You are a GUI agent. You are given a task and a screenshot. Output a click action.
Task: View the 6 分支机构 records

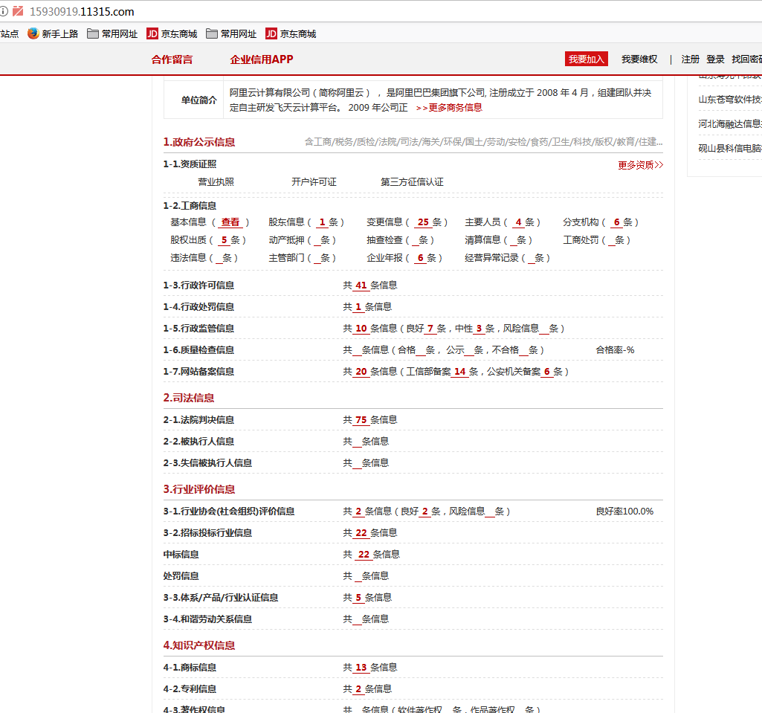point(617,222)
